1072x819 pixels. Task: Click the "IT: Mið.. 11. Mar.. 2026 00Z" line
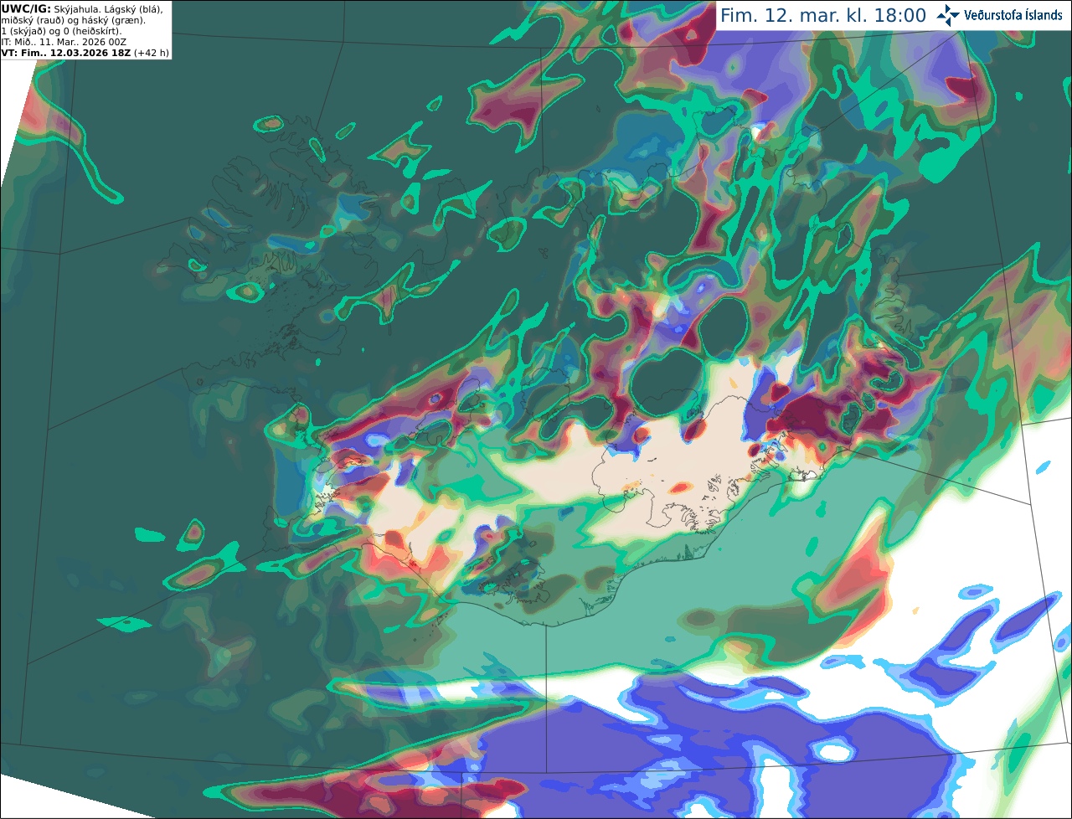click(x=63, y=41)
